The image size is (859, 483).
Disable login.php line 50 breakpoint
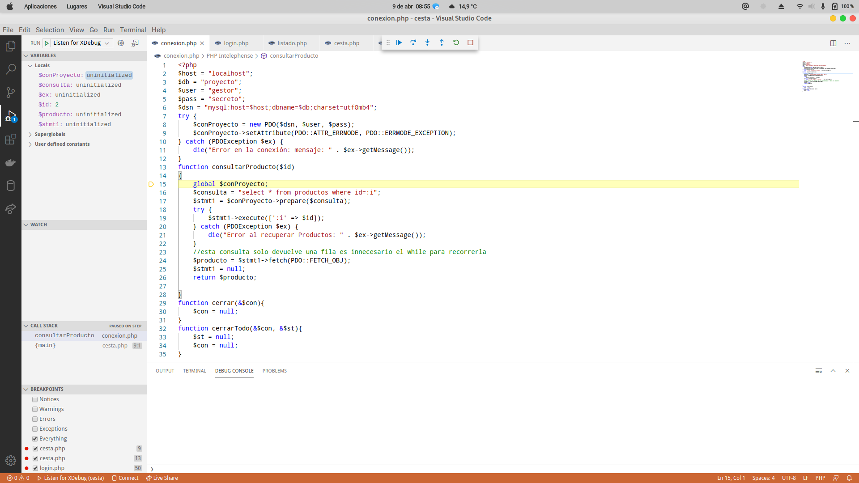(x=35, y=468)
